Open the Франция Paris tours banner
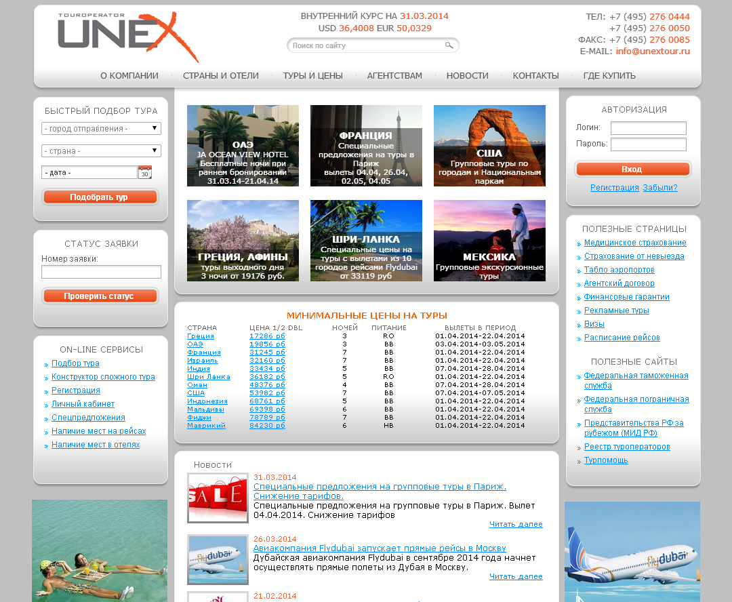The height and width of the screenshot is (602, 732). pos(366,146)
